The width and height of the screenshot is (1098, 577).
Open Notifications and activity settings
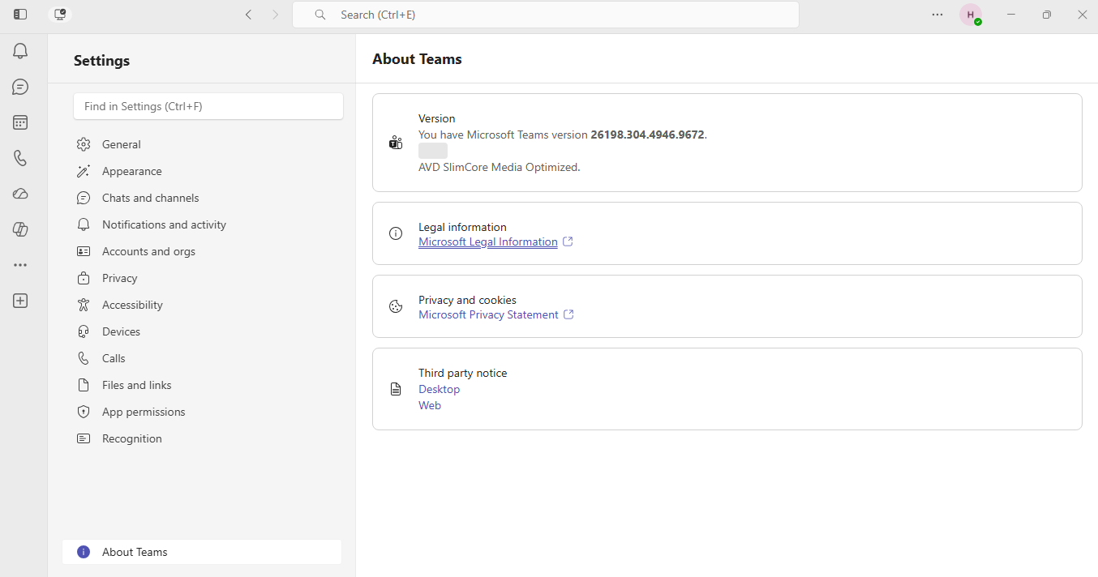point(203,224)
